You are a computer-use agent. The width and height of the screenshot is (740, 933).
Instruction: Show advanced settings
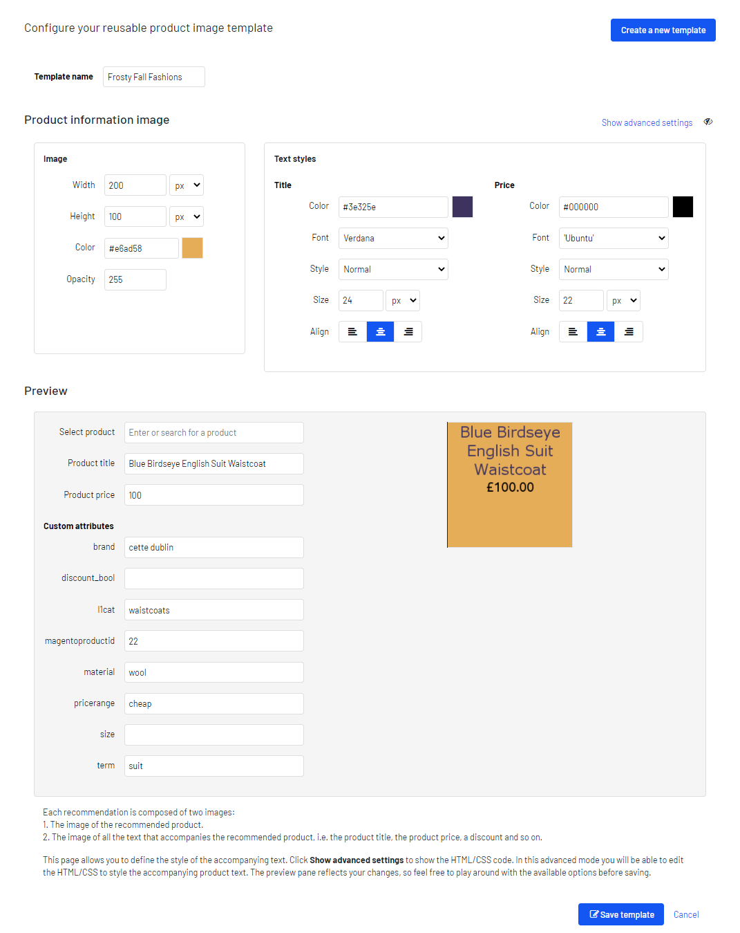(646, 122)
